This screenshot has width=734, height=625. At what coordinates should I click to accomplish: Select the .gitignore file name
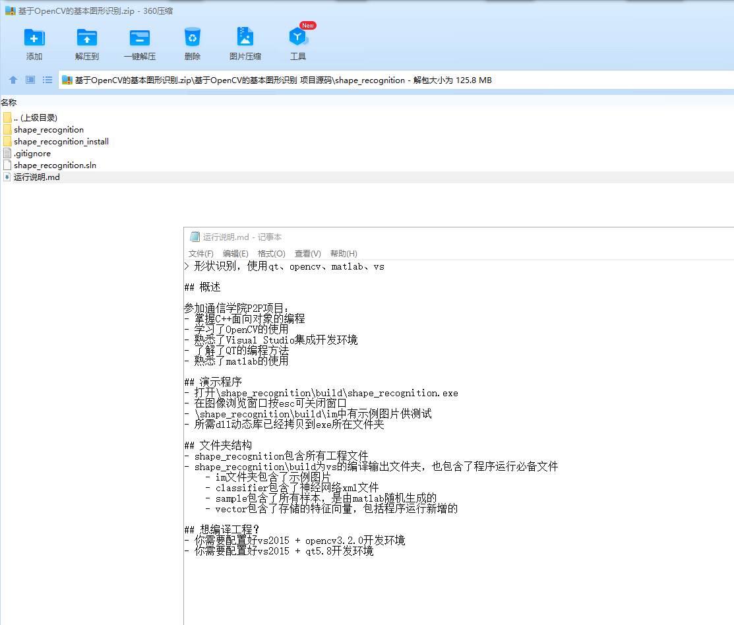tap(32, 154)
